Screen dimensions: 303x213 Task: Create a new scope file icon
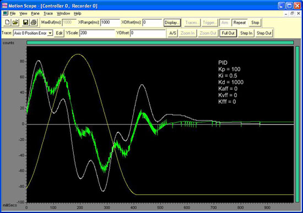pos(7,23)
